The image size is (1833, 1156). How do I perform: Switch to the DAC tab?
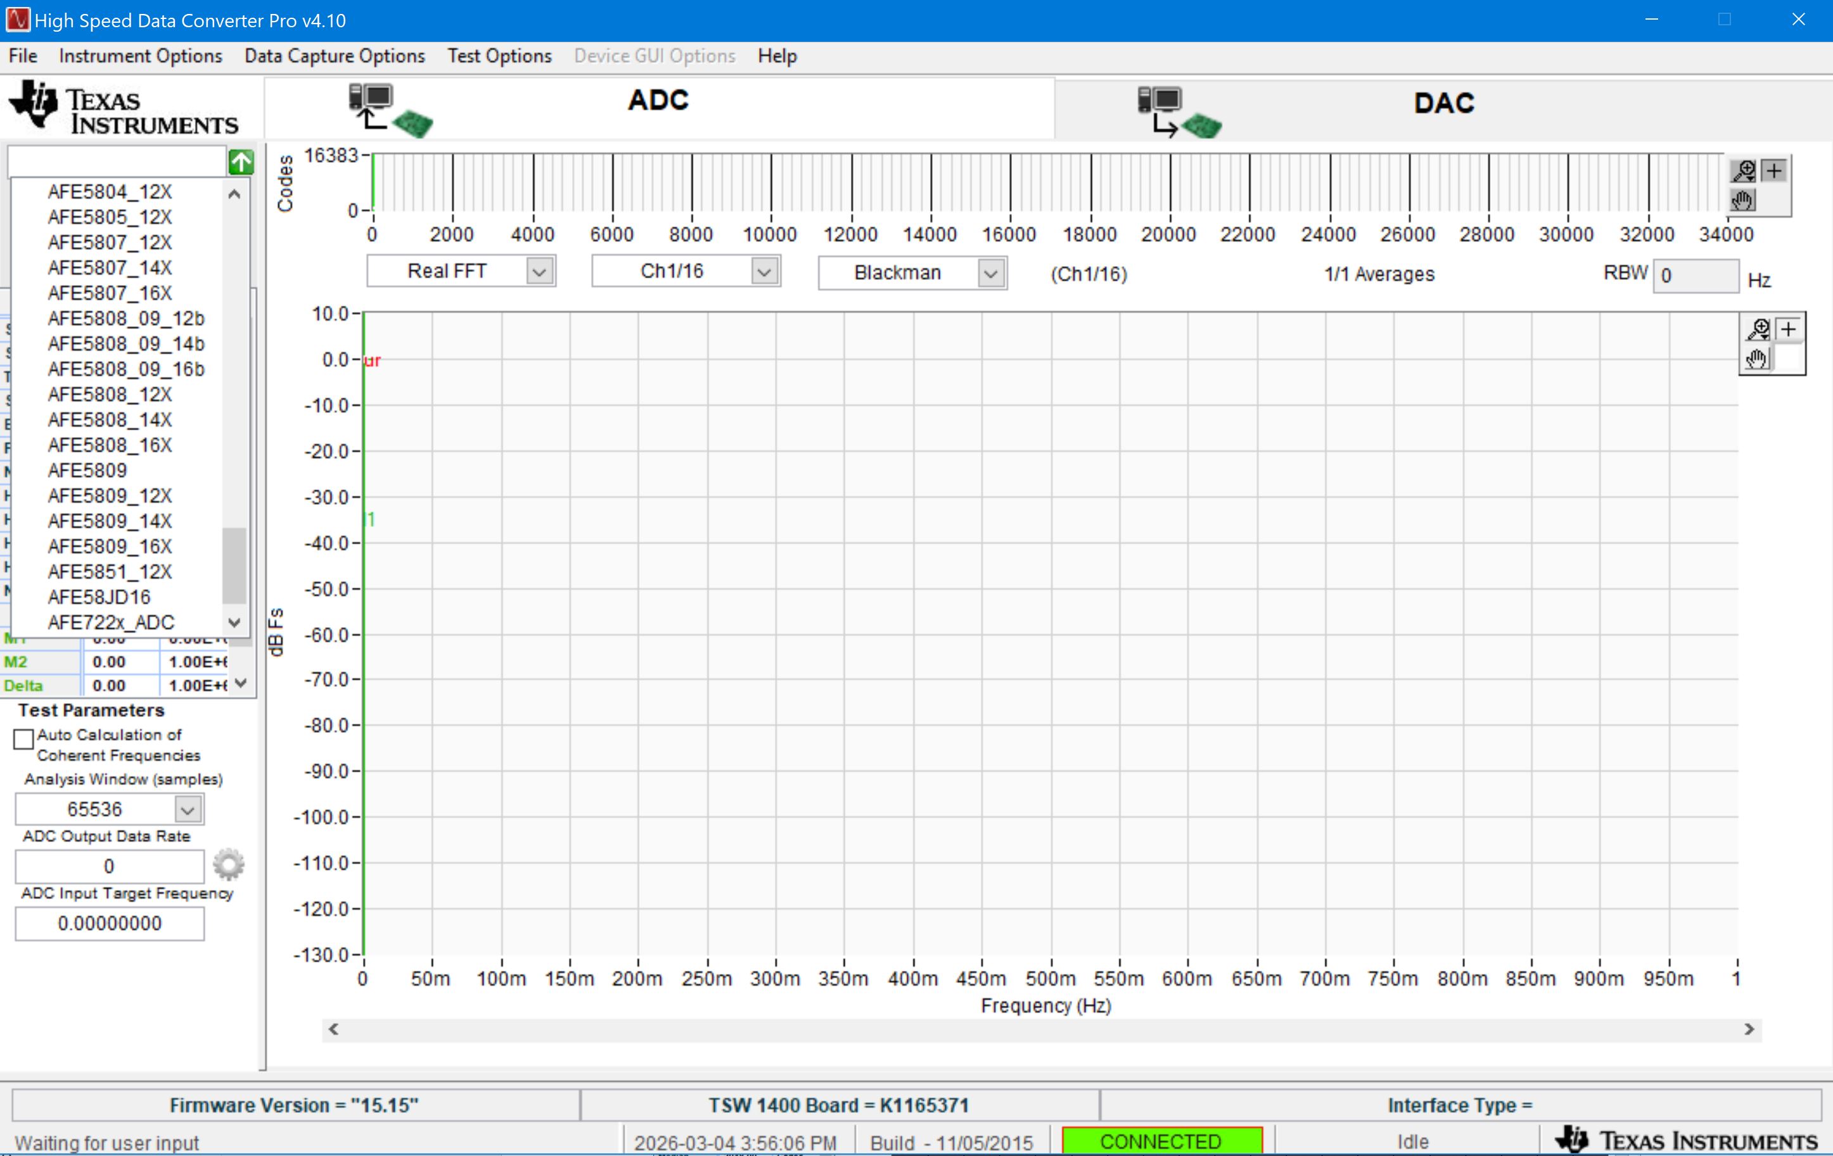tap(1443, 108)
